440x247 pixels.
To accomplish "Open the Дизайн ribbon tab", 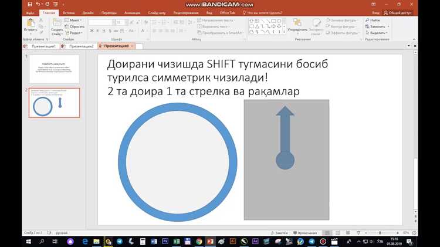I will 88,13.
